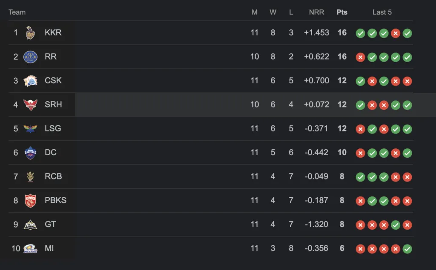Click RR's red loss marker
Screen dimensions: 436x270
pyautogui.click(x=360, y=57)
